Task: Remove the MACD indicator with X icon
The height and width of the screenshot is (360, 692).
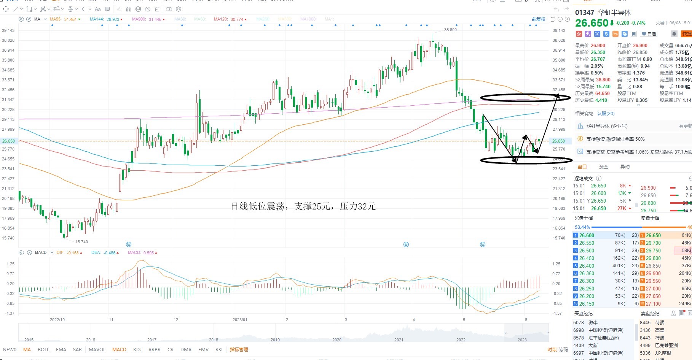Action: pyautogui.click(x=29, y=252)
